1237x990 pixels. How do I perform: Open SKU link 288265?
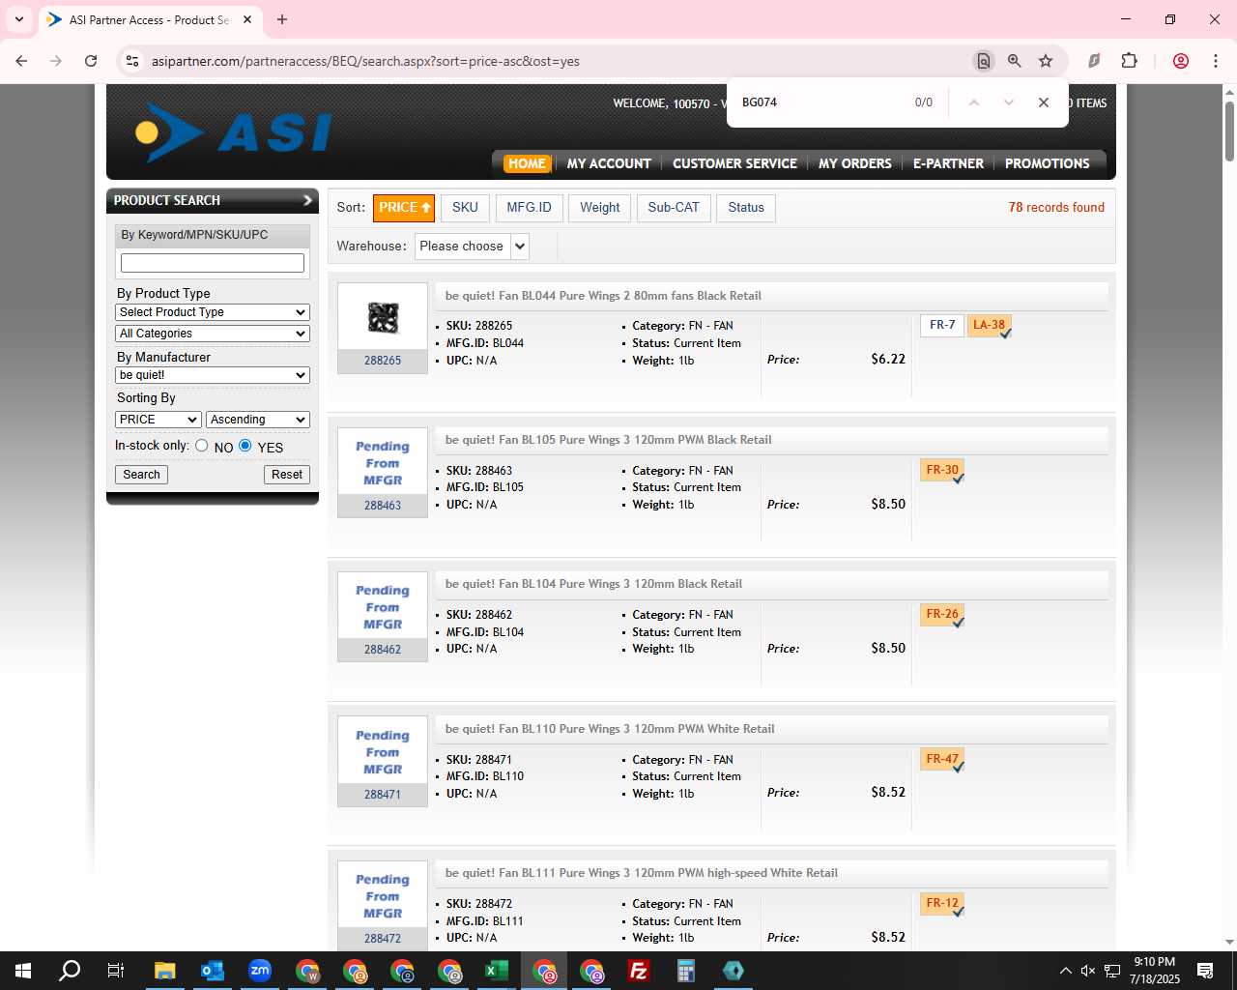[x=383, y=361]
